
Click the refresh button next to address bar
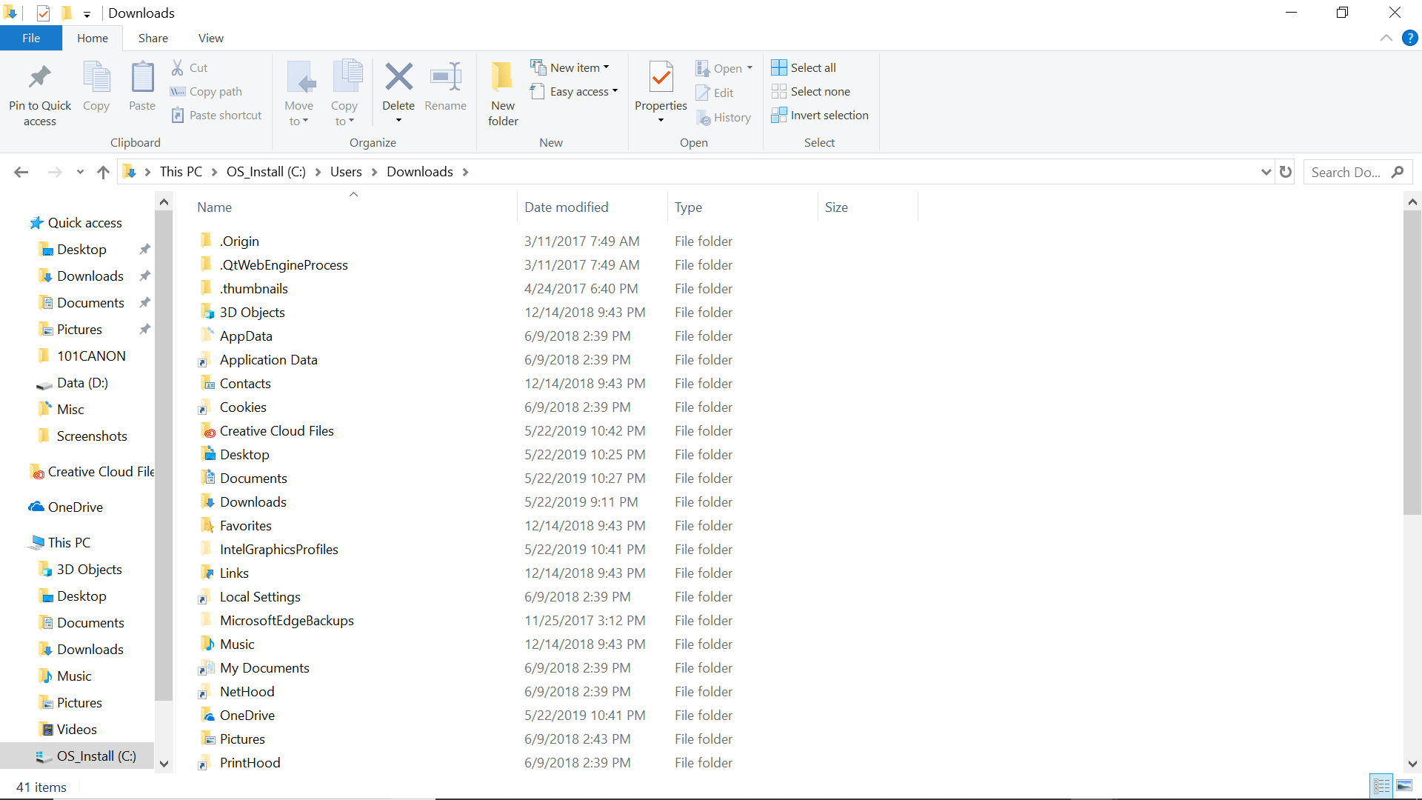(1286, 172)
